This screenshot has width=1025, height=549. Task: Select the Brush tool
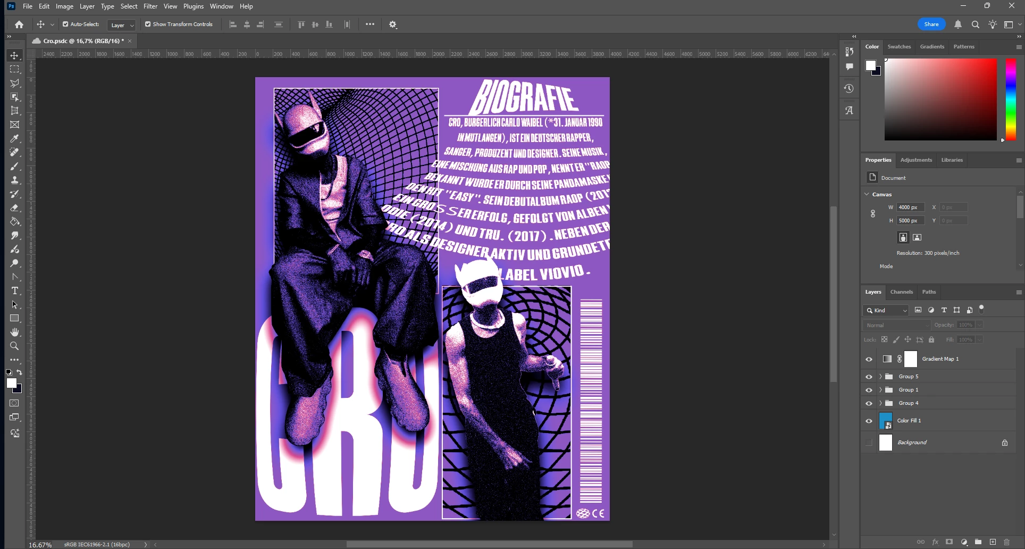click(x=14, y=166)
